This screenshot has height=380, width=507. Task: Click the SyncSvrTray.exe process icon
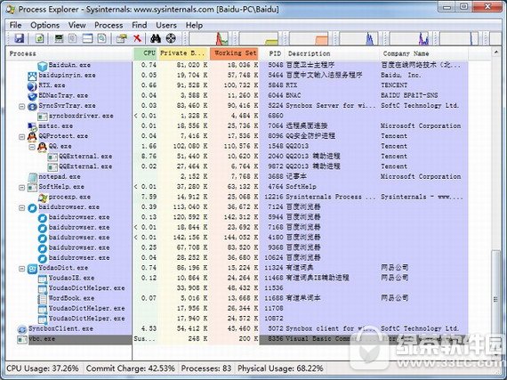point(32,106)
